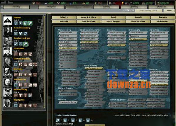Switch to the Naval Doctrines tab

click(138, 21)
